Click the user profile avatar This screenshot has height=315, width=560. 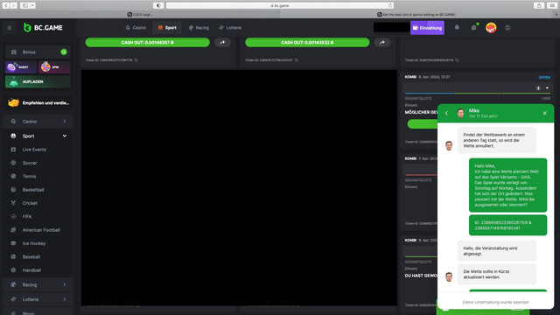[491, 27]
